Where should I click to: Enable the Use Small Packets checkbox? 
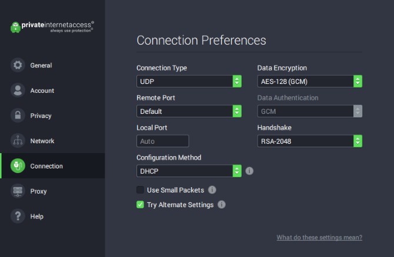(140, 190)
